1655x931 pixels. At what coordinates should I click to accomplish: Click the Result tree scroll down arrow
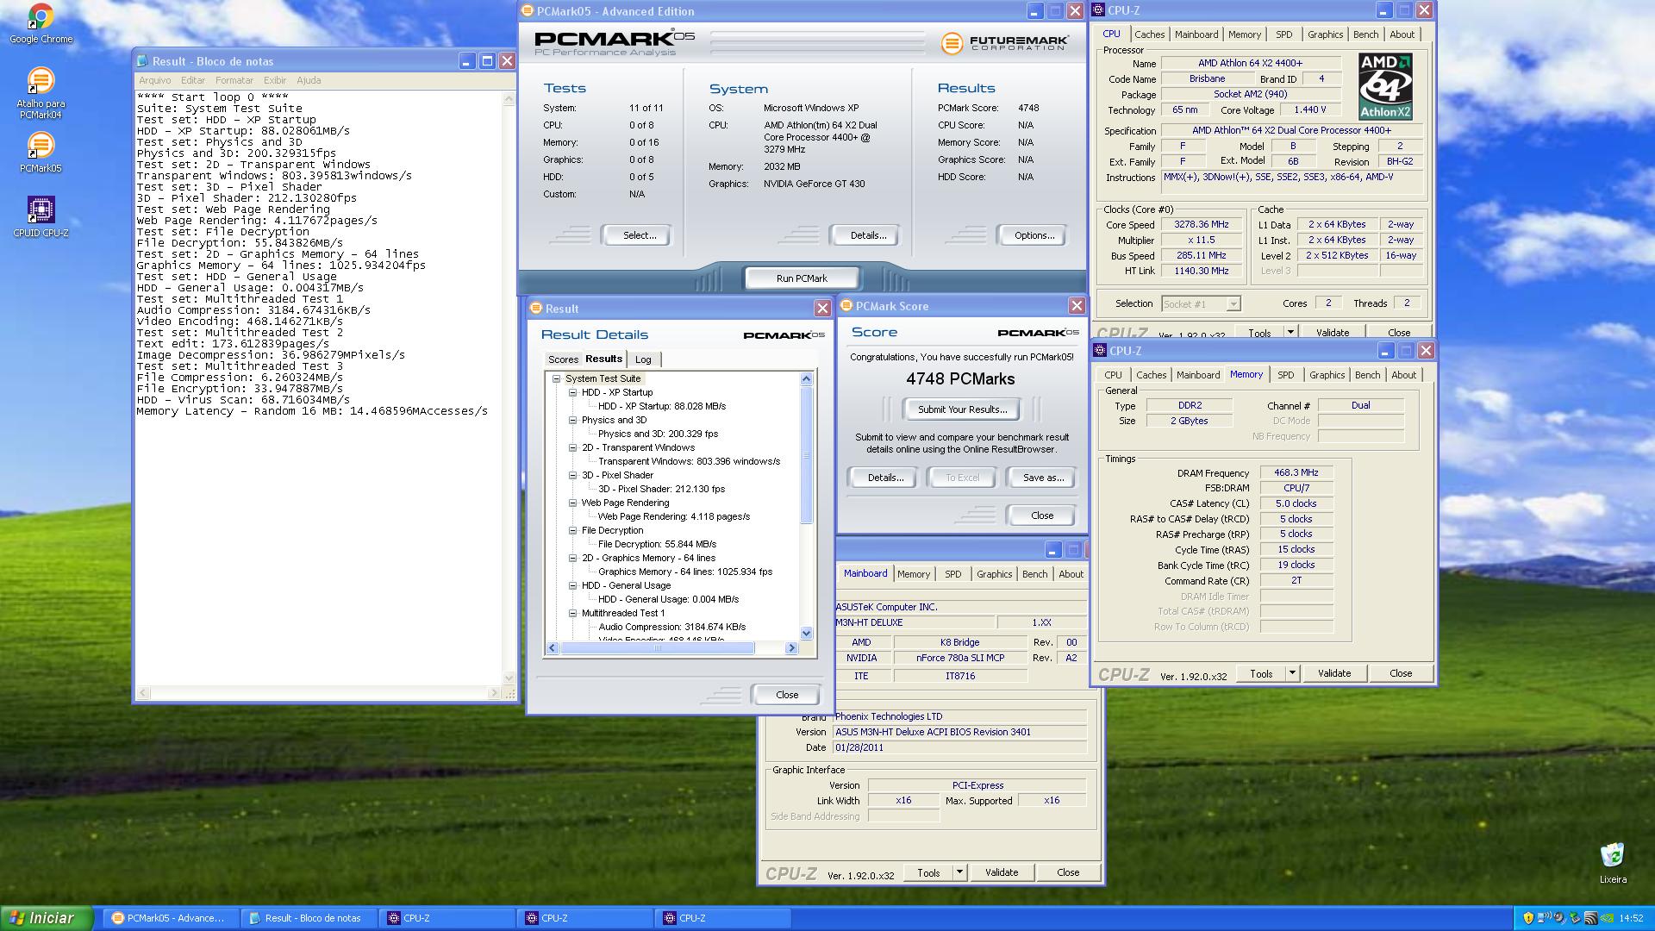coord(806,634)
